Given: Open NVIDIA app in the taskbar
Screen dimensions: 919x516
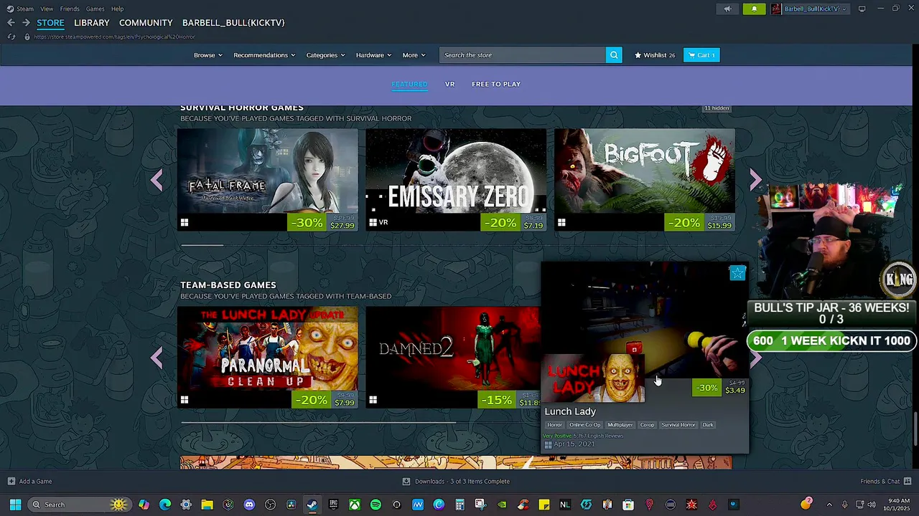Looking at the screenshot, I should [502, 505].
